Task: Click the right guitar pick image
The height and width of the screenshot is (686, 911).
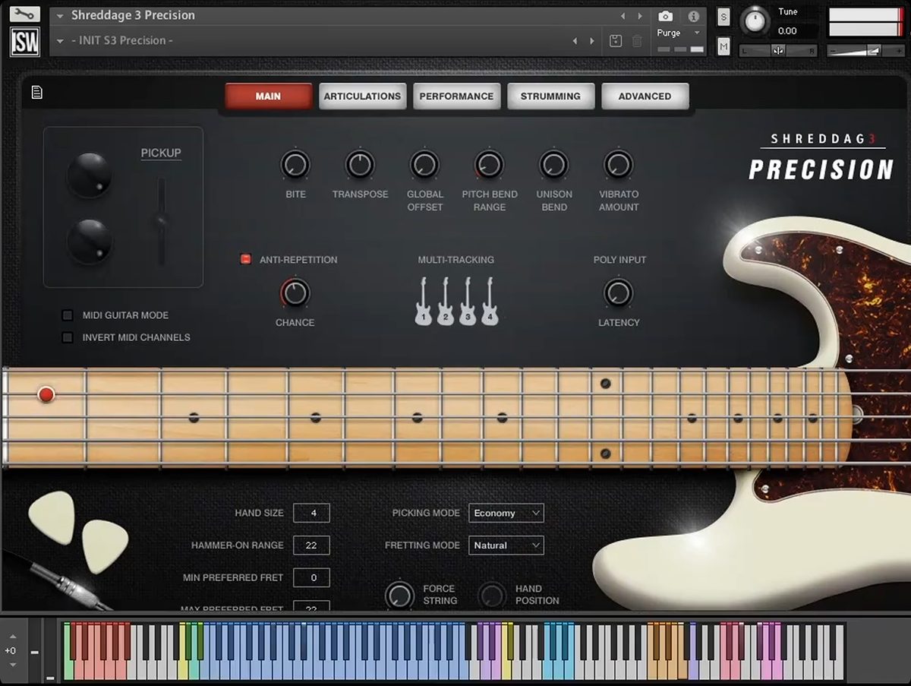Action: click(105, 545)
